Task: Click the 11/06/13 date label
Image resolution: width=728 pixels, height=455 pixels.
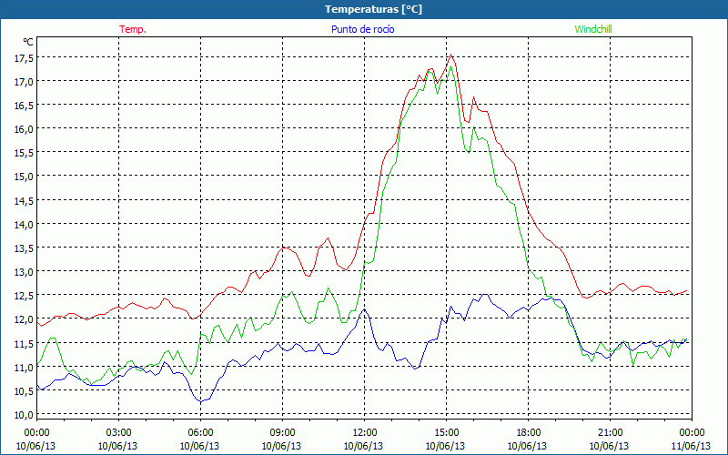Action: [x=692, y=446]
